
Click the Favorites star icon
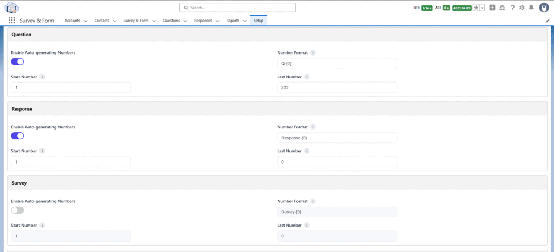tap(476, 8)
